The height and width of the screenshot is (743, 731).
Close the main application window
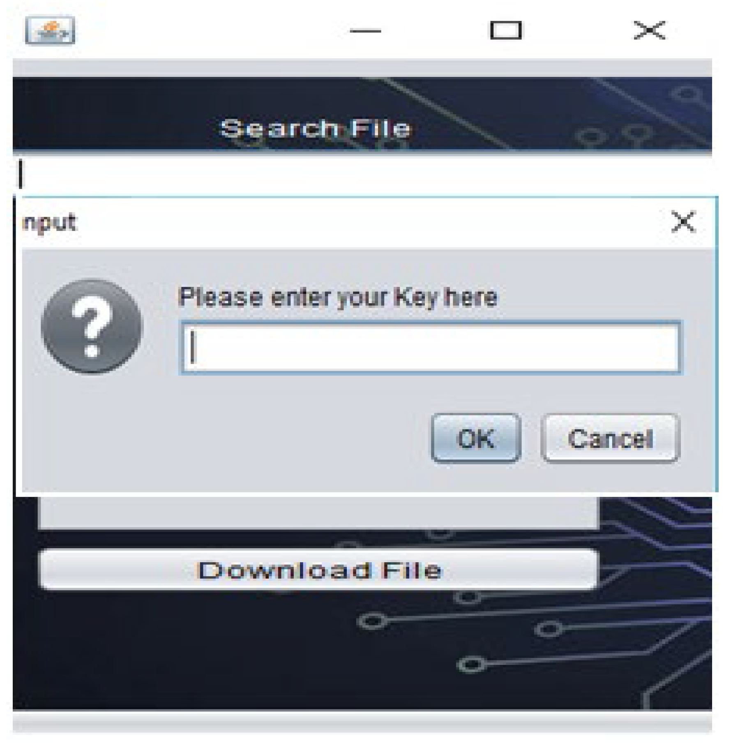pos(650,30)
